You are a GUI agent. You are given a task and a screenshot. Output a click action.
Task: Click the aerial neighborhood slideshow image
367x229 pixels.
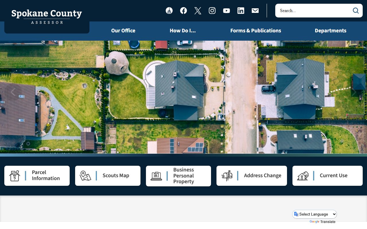(183, 97)
